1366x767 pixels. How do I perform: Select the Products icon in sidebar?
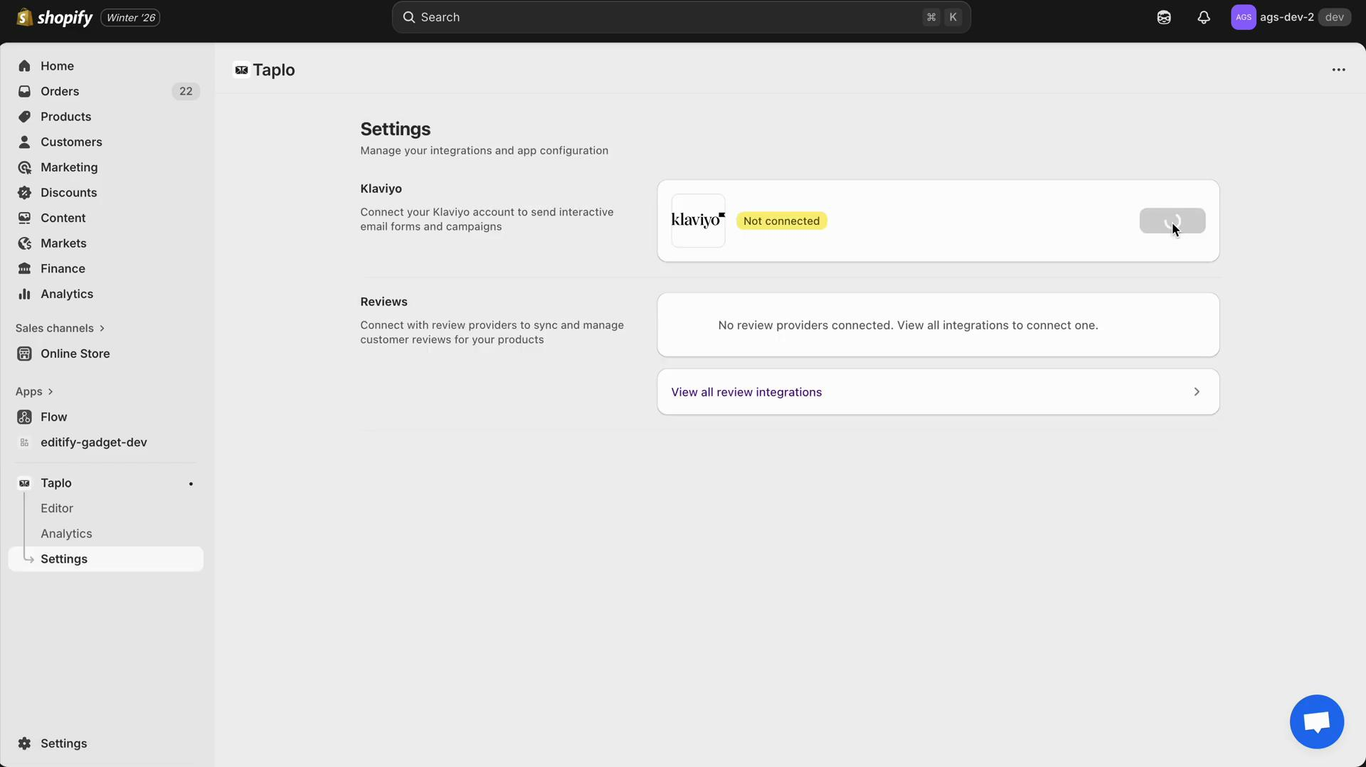(x=25, y=117)
